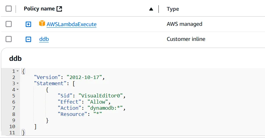This screenshot has width=265, height=138.
Task: Click the orange AWS managed policy cube icon
Action: pos(42,24)
